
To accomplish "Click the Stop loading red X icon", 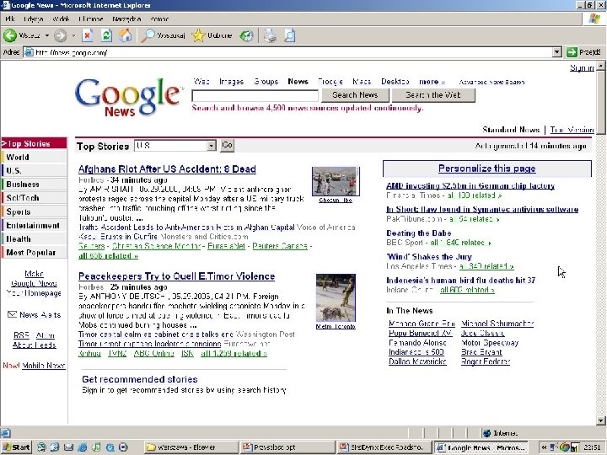I will pyautogui.click(x=88, y=35).
